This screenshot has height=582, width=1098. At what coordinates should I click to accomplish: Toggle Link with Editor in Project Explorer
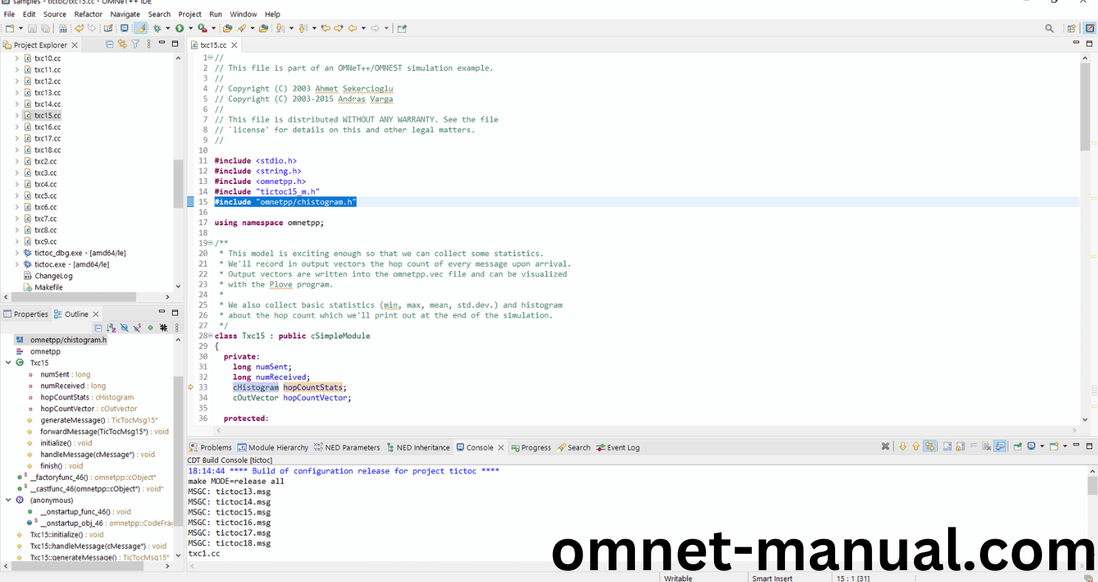[x=123, y=44]
